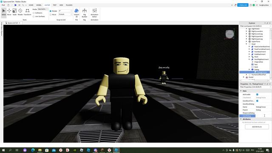
Task: Open Import 3D
Action: [76, 13]
